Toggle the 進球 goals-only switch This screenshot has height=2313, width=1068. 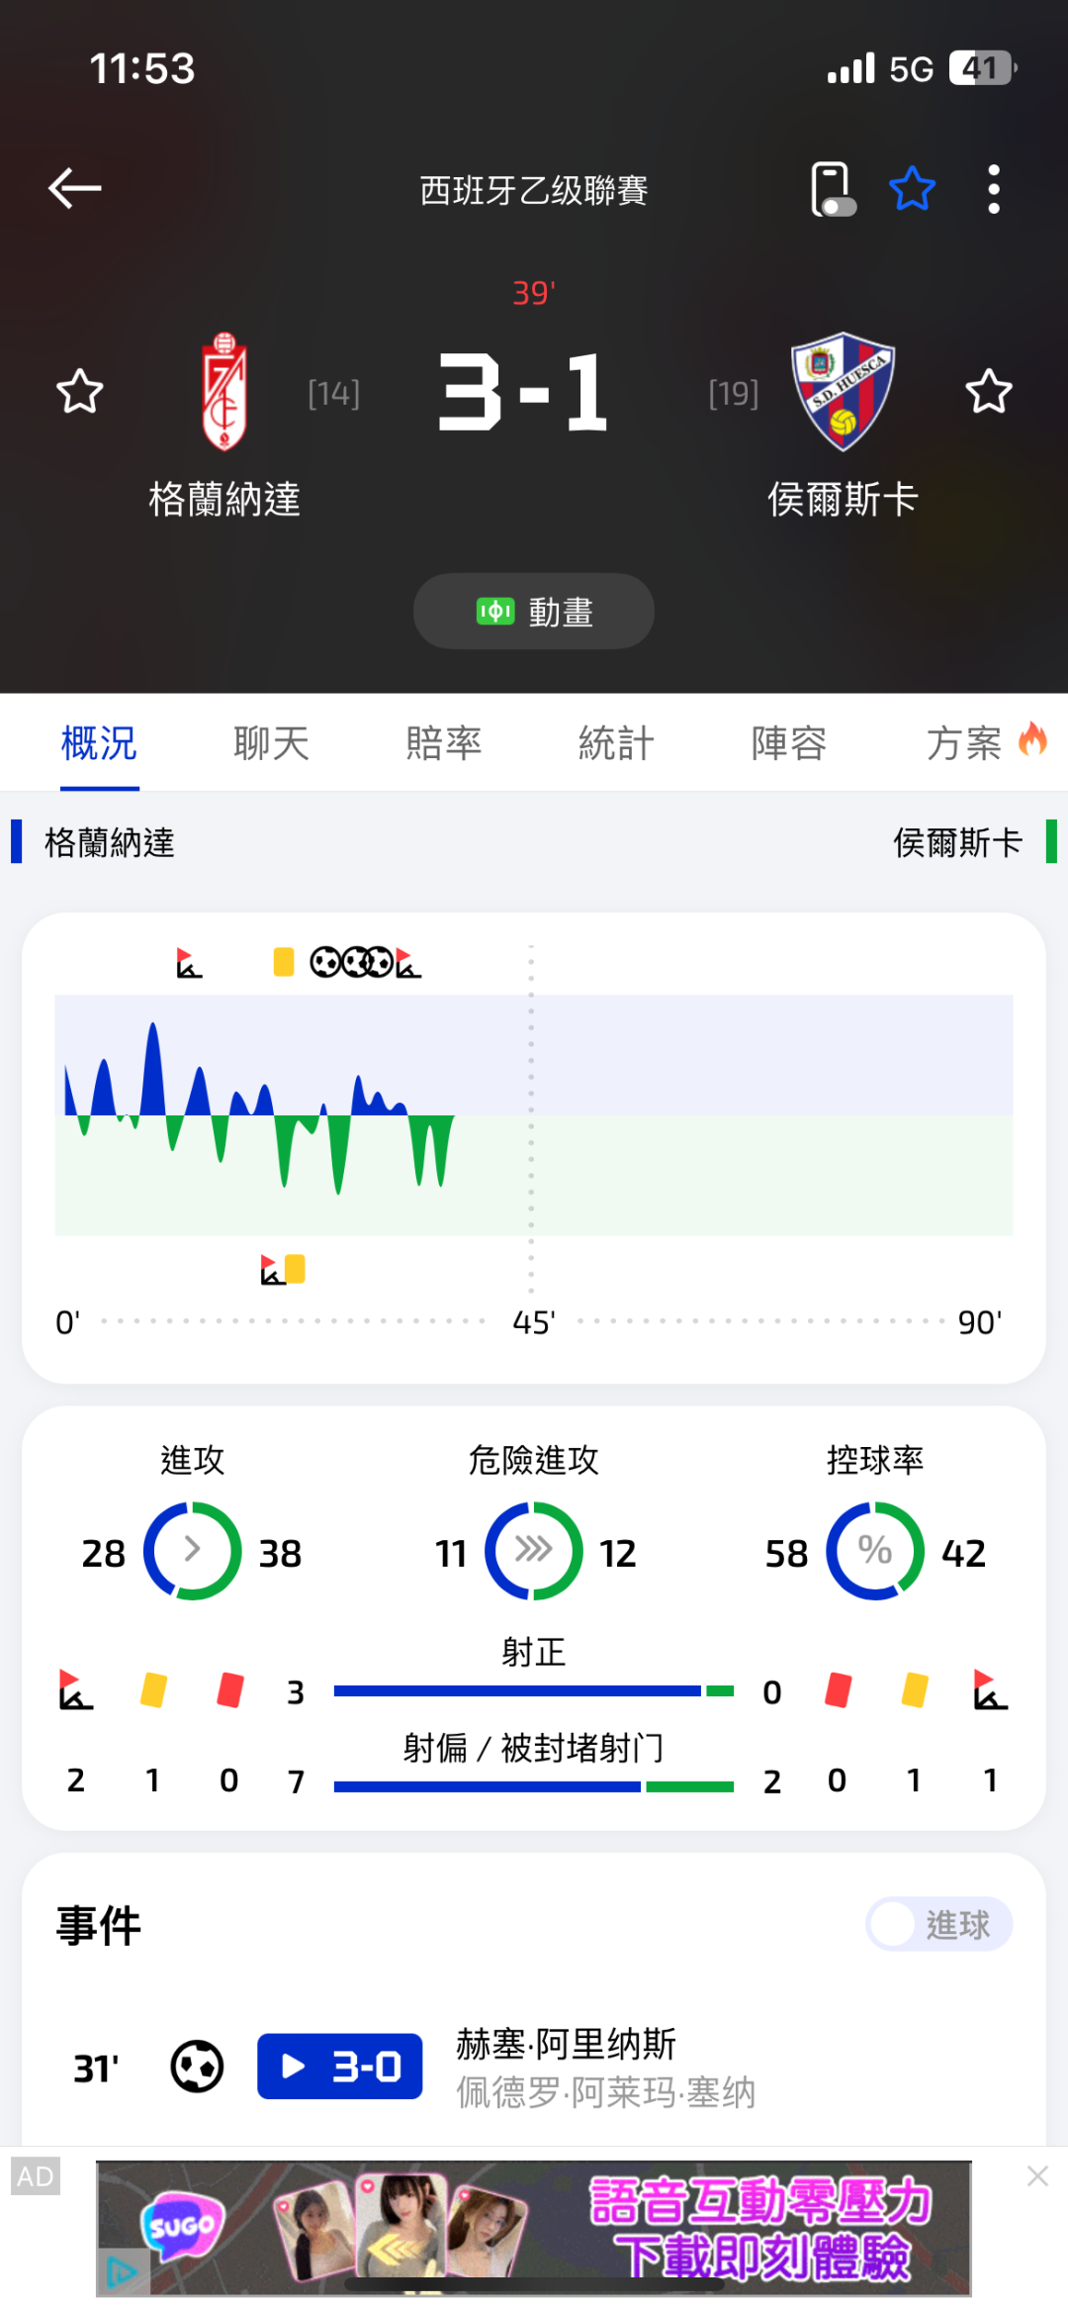point(939,1924)
